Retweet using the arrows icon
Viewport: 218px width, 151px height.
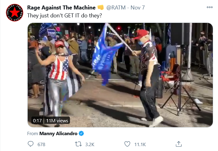pyautogui.click(x=78, y=144)
